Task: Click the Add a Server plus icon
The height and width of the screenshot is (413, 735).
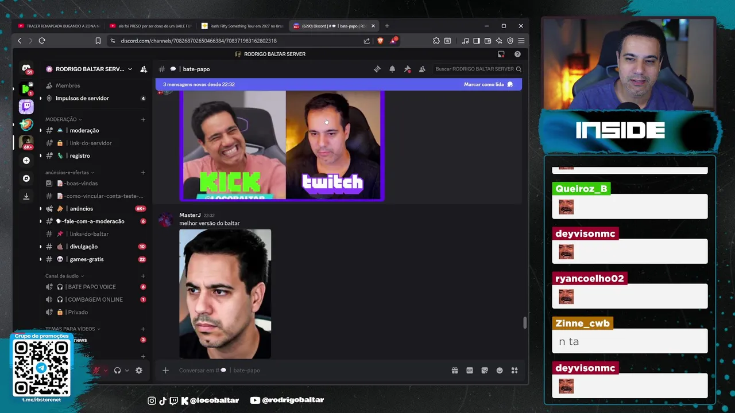Action: 26,161
